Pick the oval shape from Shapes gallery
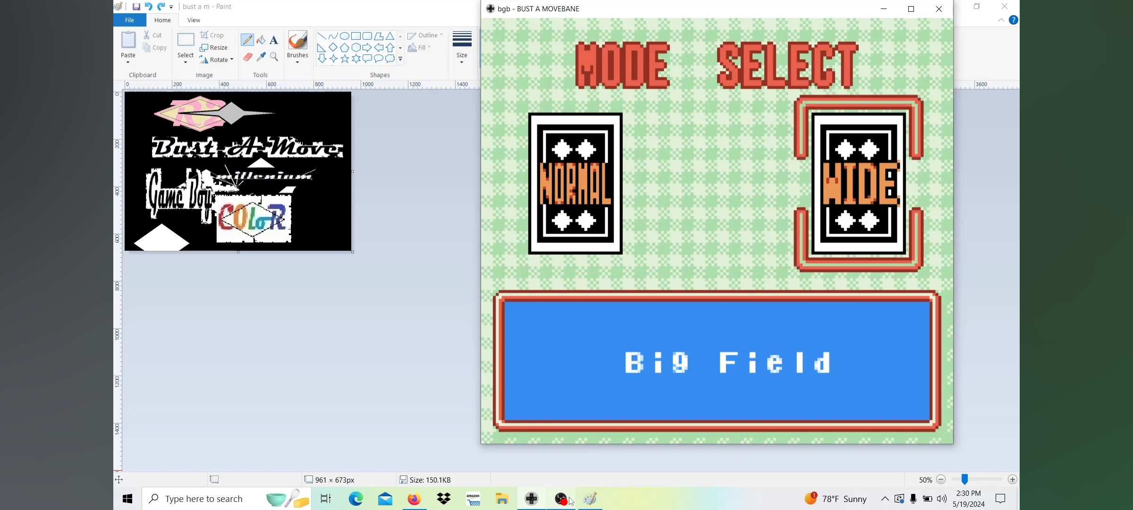 coord(345,36)
